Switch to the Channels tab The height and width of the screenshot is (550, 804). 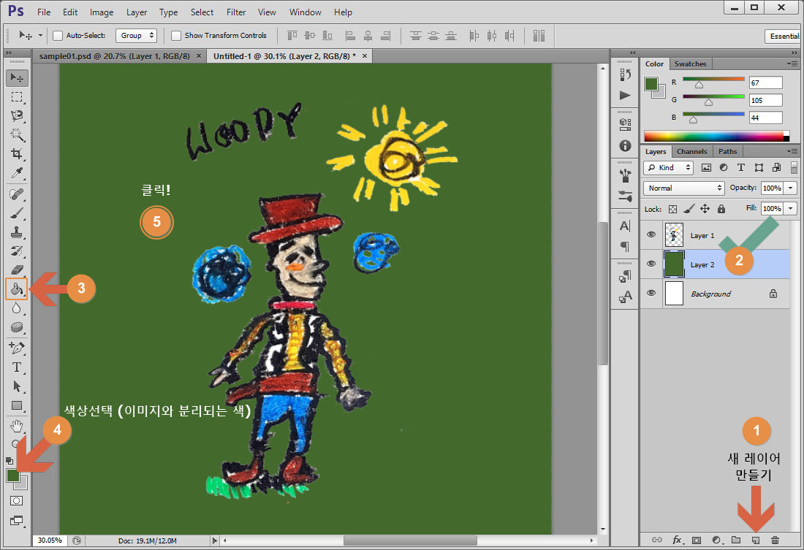691,152
